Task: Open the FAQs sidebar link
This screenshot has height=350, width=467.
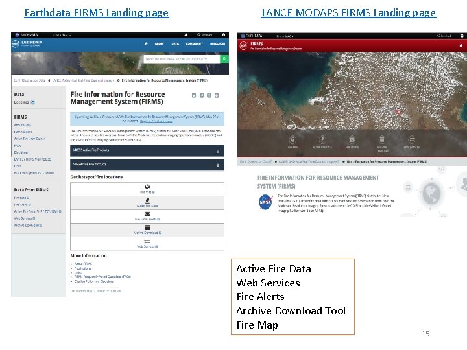Action: (18, 146)
